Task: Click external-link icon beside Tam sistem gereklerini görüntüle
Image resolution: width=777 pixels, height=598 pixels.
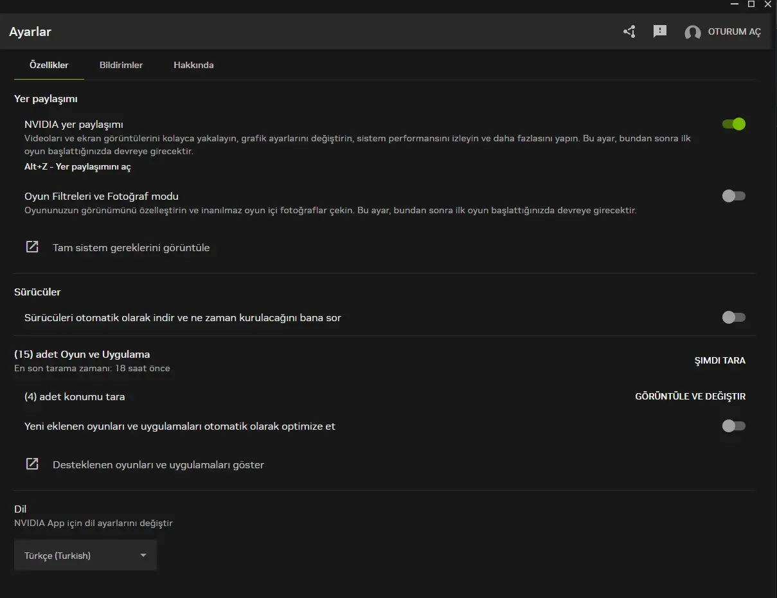Action: [32, 247]
